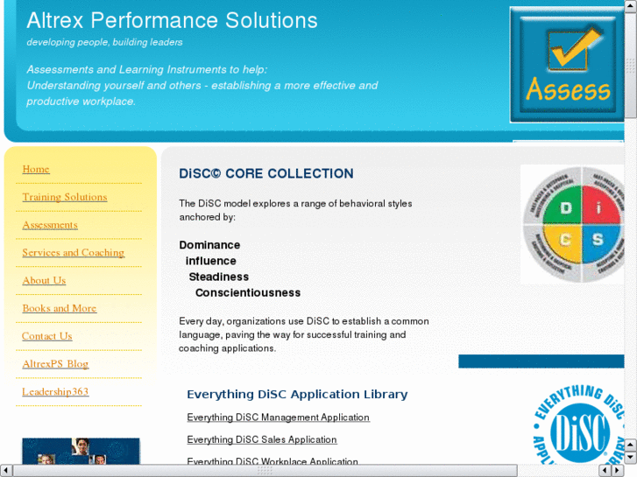The width and height of the screenshot is (637, 477).
Task: Click the people photo thumbnail in sidebar
Action: (x=81, y=451)
